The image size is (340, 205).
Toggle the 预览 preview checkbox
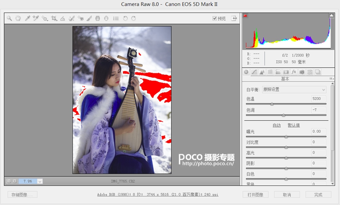coord(215,18)
